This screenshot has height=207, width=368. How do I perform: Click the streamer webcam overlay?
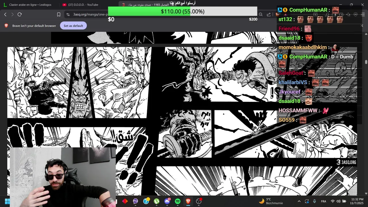click(x=63, y=177)
